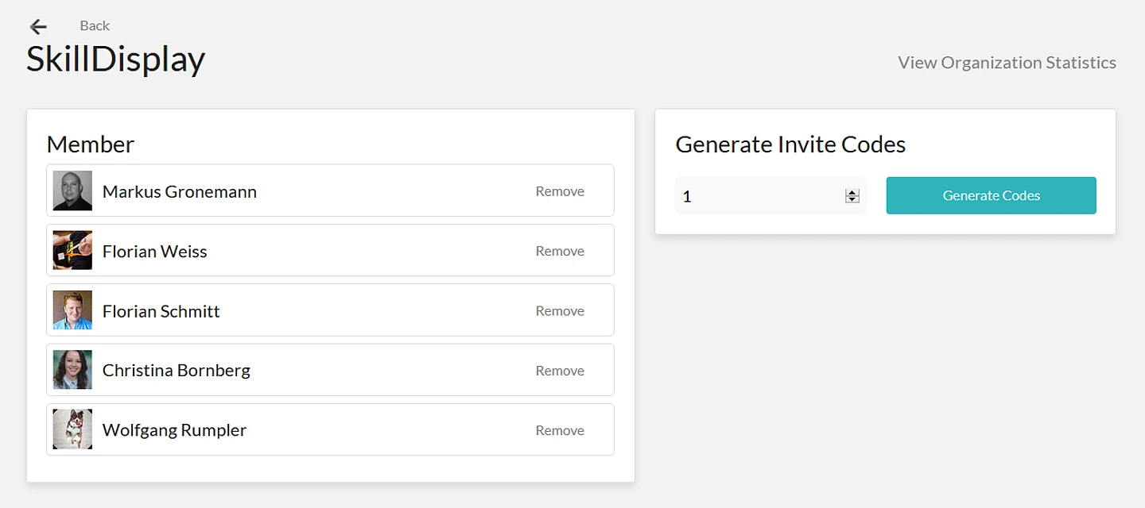
Task: Select Christina Bornberg's avatar
Action: pos(72,370)
